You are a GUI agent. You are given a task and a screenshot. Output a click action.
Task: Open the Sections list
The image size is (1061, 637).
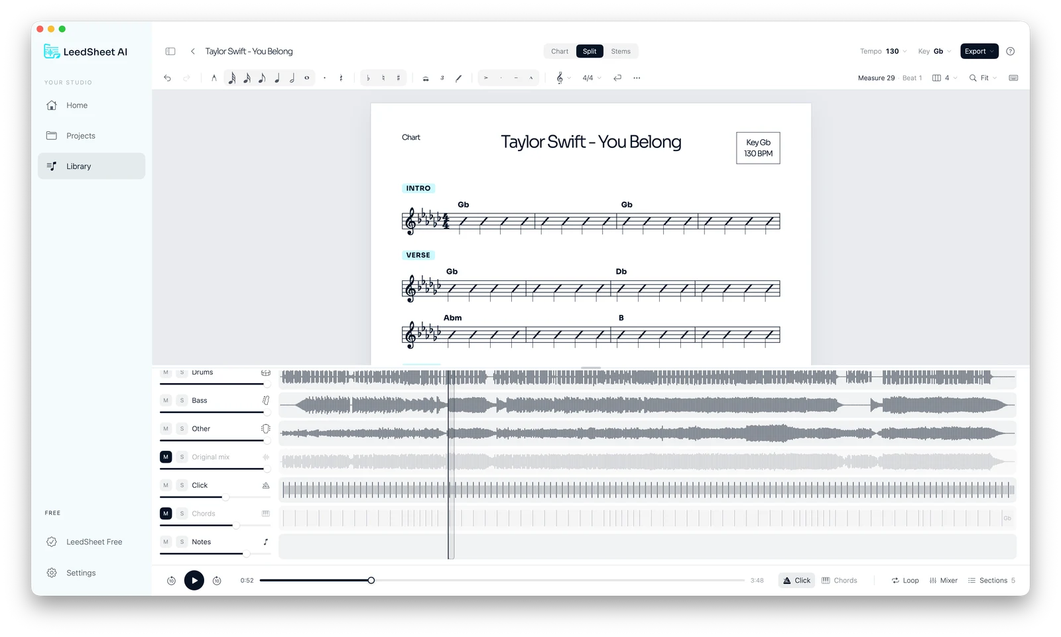tap(991, 581)
